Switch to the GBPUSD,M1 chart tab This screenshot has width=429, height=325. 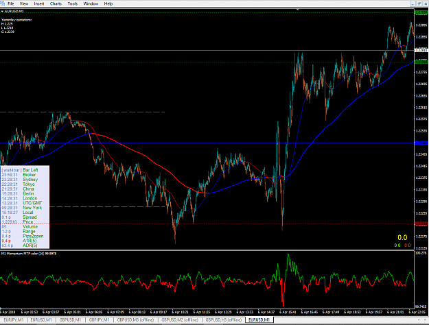point(70,320)
